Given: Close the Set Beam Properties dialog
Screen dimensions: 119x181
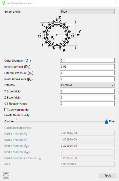Looking at the screenshot, I should click(116, 3).
